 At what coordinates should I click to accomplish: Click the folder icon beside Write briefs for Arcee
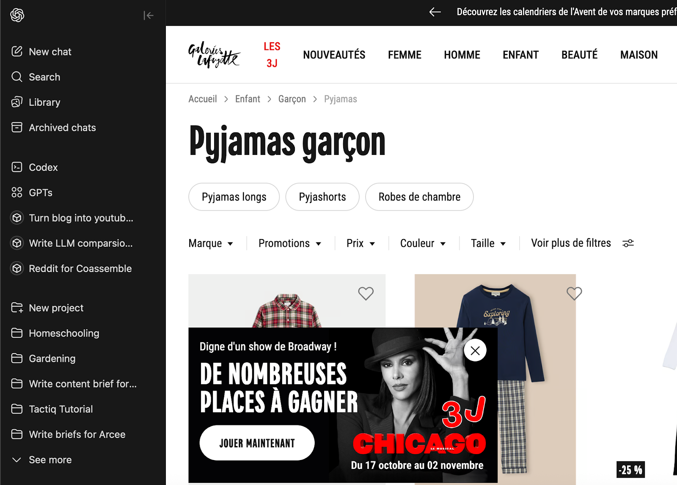pos(17,434)
